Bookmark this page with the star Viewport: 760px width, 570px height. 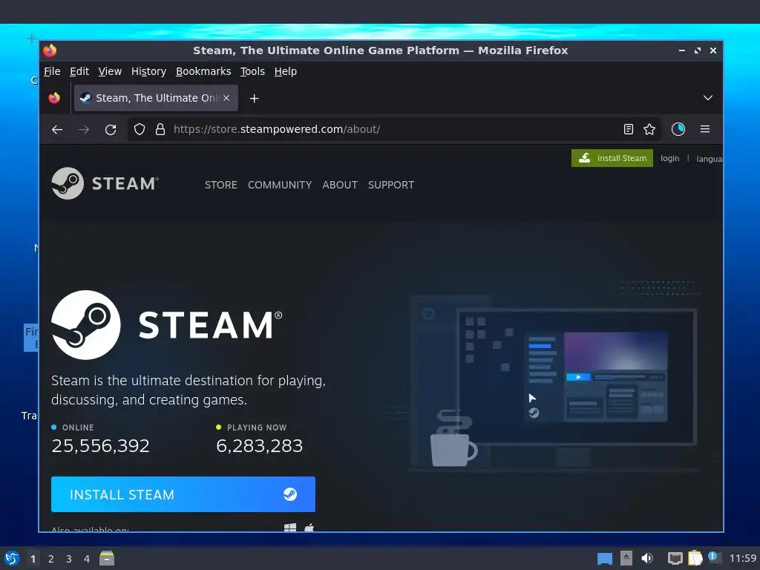point(649,129)
